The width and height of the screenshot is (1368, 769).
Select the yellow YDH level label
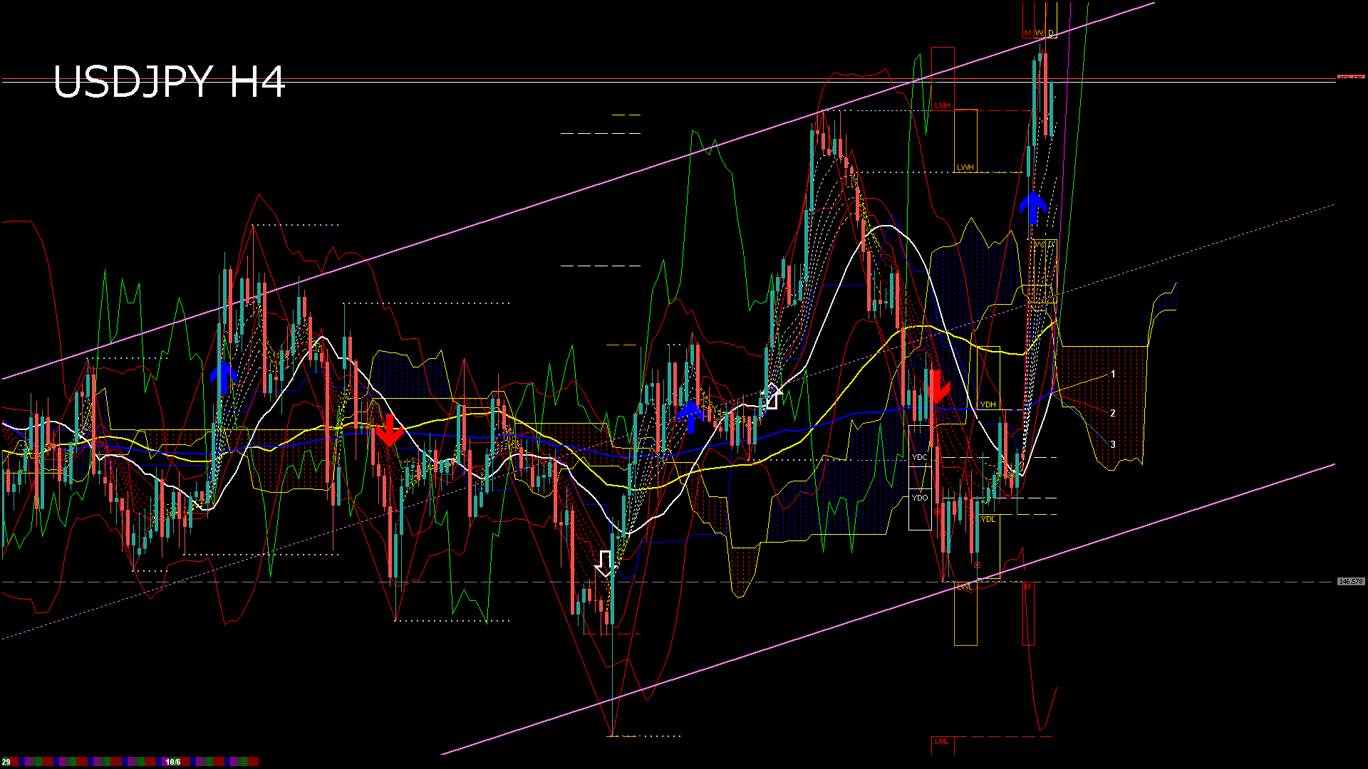point(988,404)
